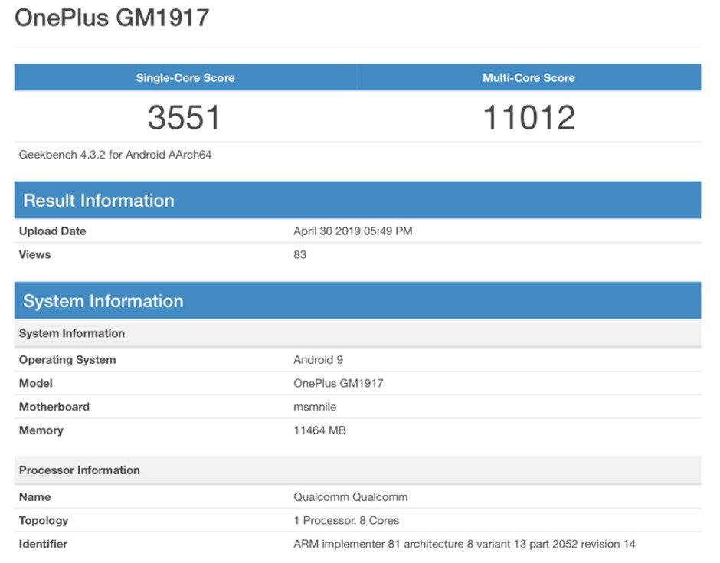The height and width of the screenshot is (563, 720).
Task: Click the multi-core score value 11012
Action: (x=529, y=117)
